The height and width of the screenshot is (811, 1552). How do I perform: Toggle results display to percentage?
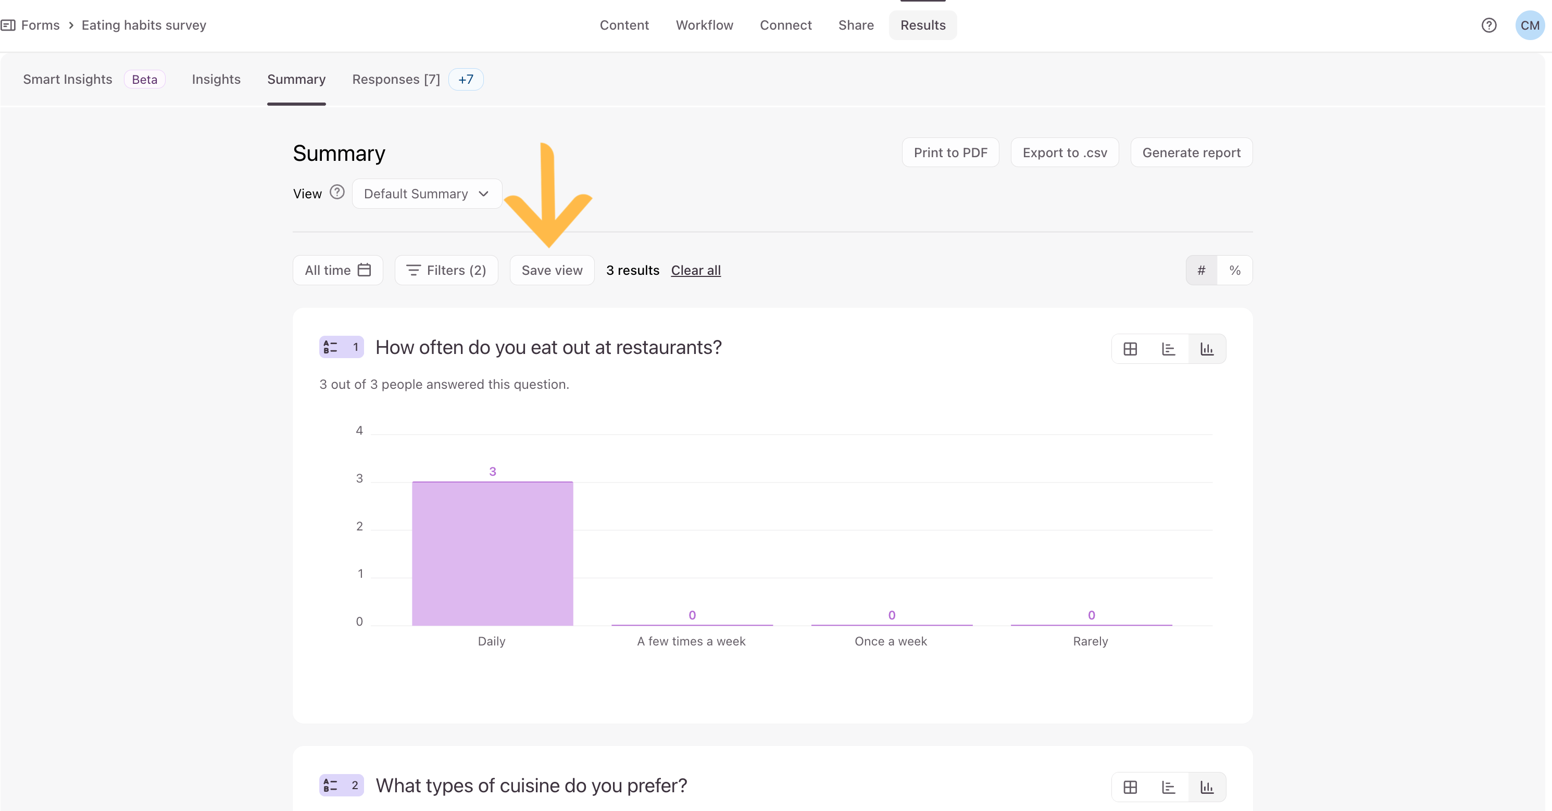[1234, 270]
